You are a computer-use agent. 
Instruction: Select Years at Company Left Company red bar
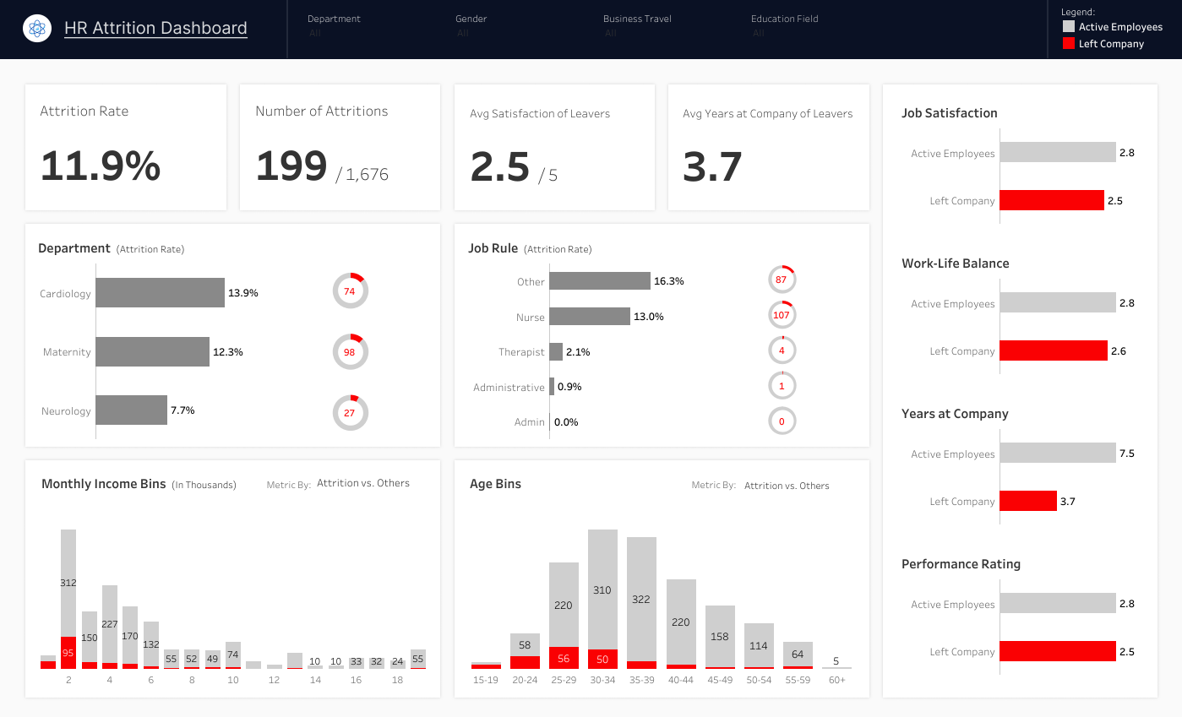1028,501
